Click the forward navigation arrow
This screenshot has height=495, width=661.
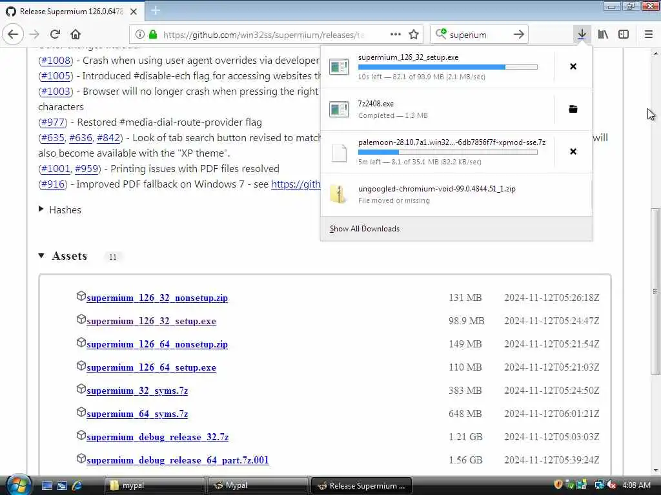tap(35, 34)
